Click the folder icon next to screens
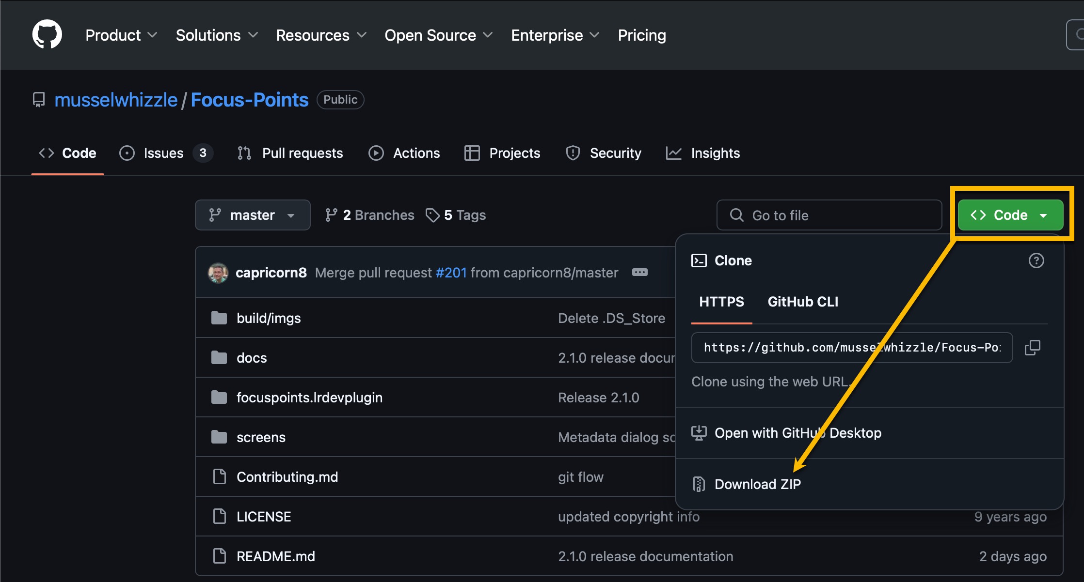The height and width of the screenshot is (582, 1084). tap(219, 437)
